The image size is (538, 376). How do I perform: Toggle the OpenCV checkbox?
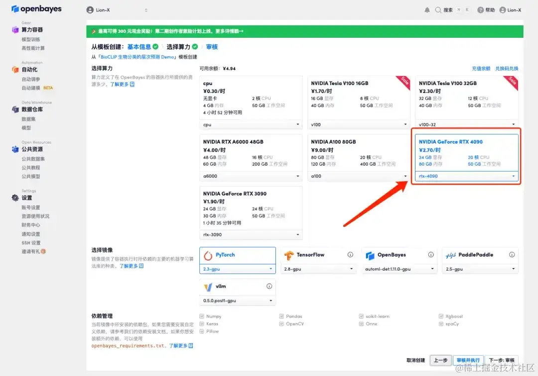tap(281, 324)
